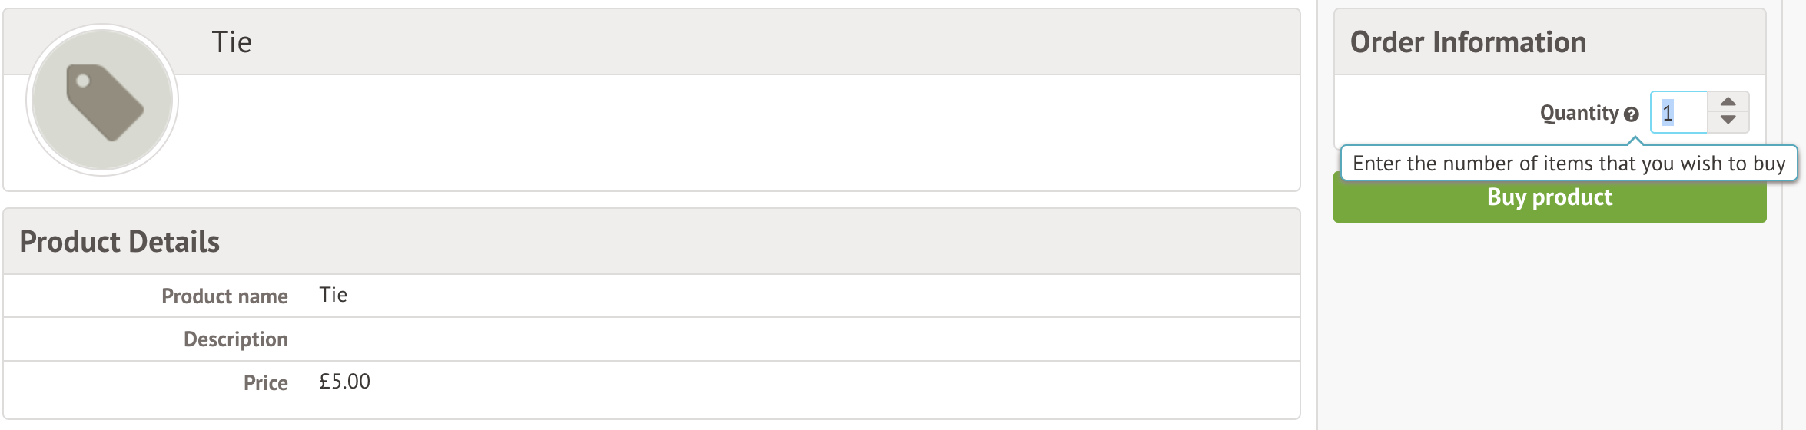Click the Quantity help question-mark icon
Screen dimensions: 1806x430
click(1632, 114)
